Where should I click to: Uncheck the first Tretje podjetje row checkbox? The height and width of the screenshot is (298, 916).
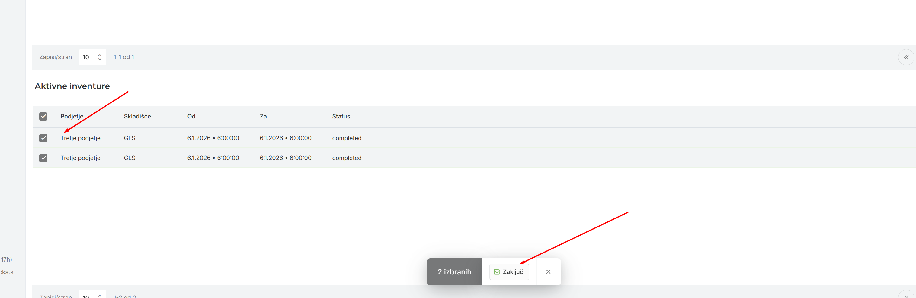[x=43, y=138]
